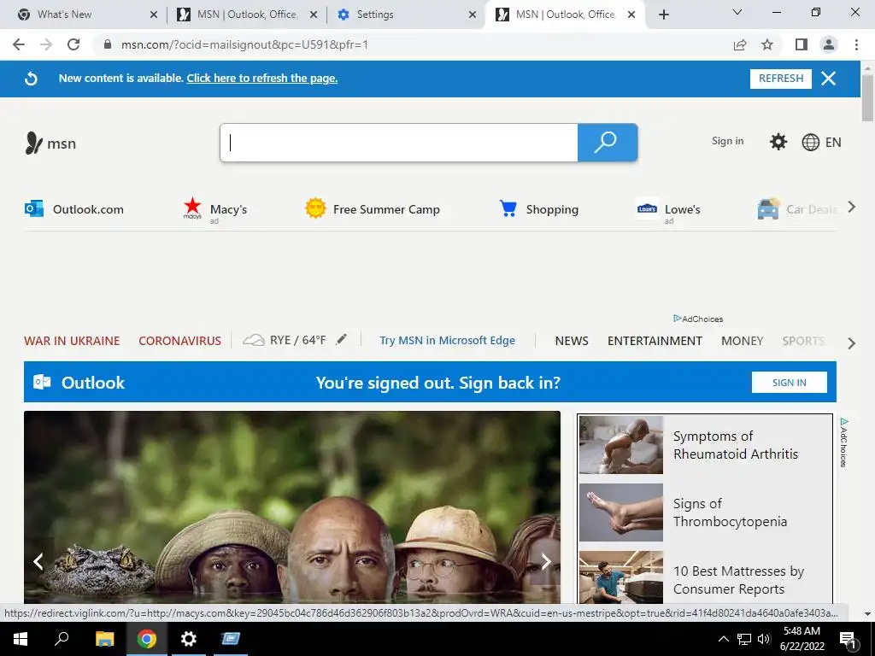Viewport: 875px width, 656px height.
Task: Click the page vertical scrollbar thumb
Action: point(867,97)
